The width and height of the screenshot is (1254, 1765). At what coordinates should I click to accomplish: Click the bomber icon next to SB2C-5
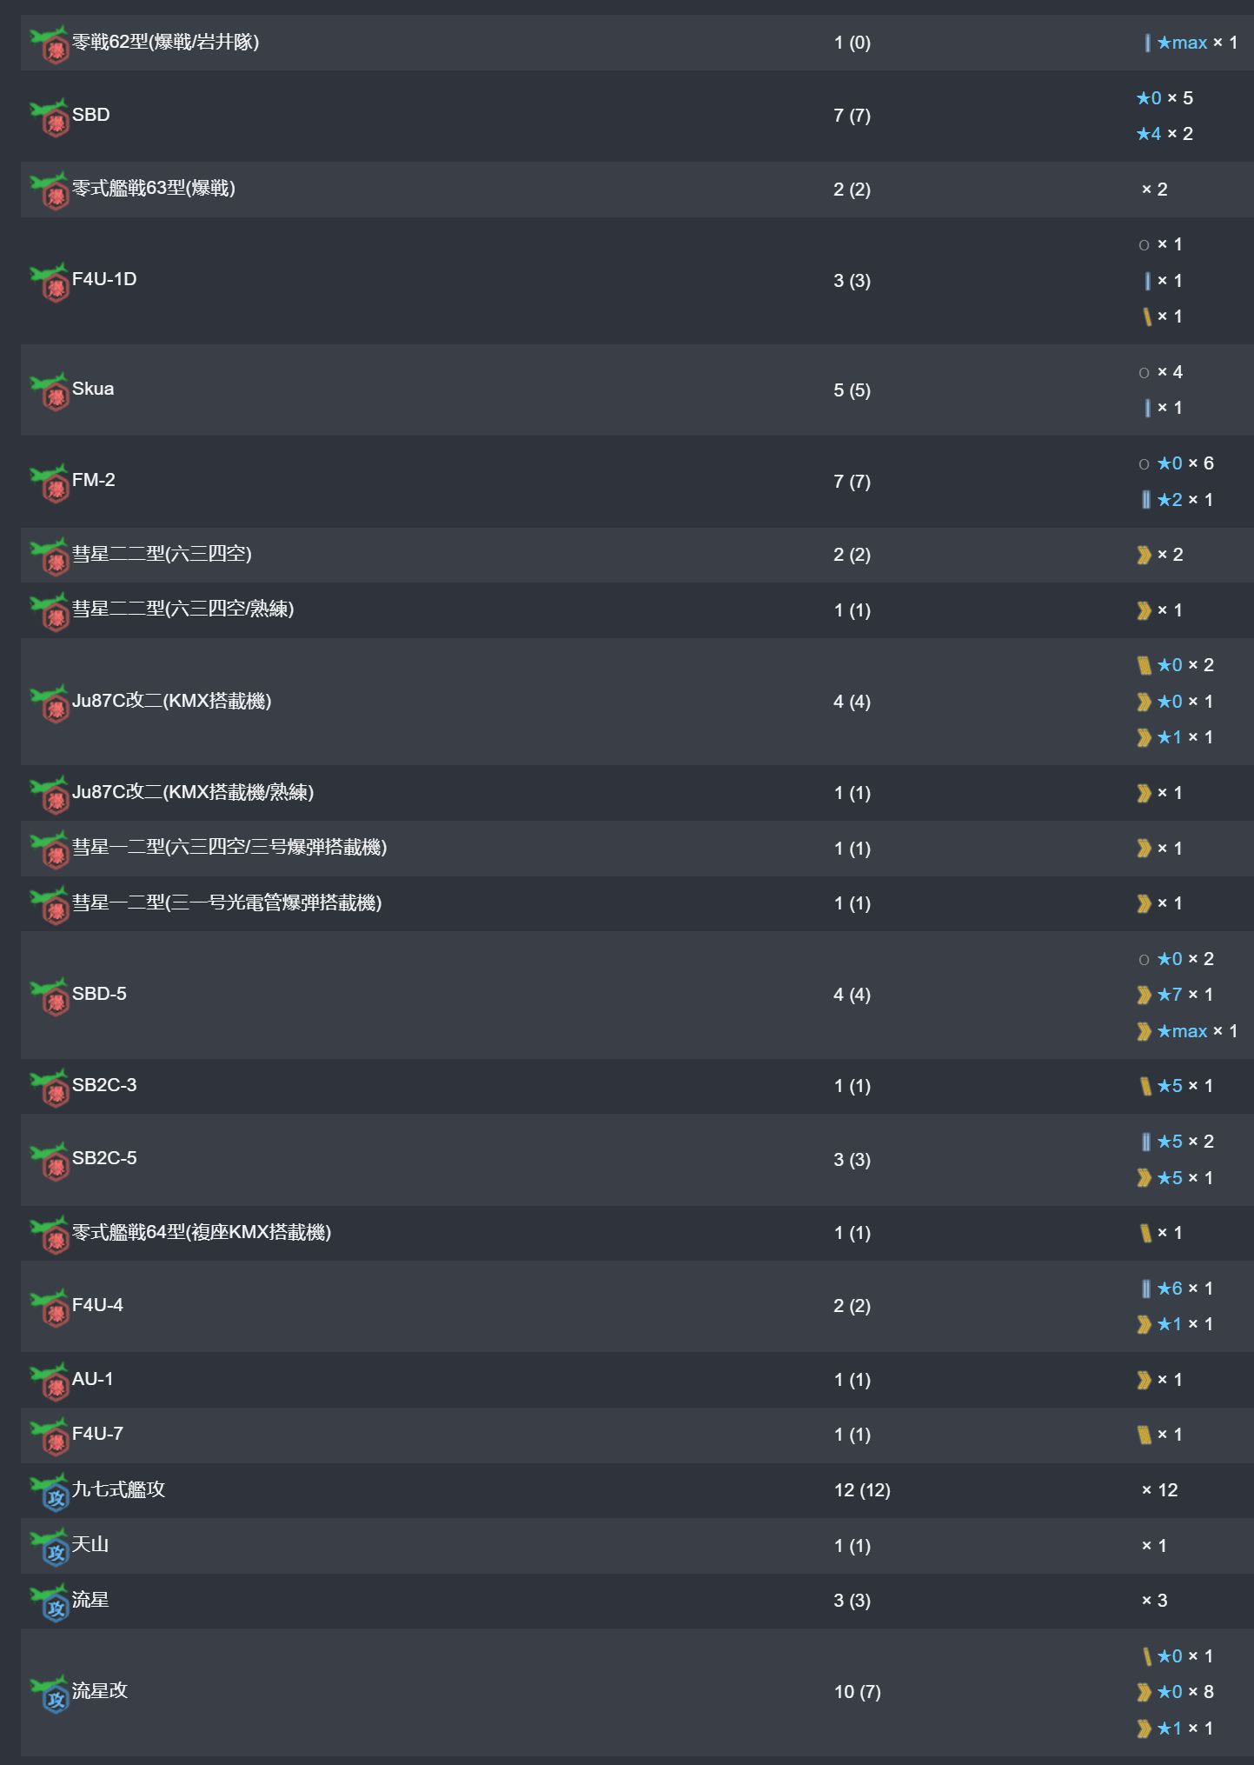[50, 1161]
